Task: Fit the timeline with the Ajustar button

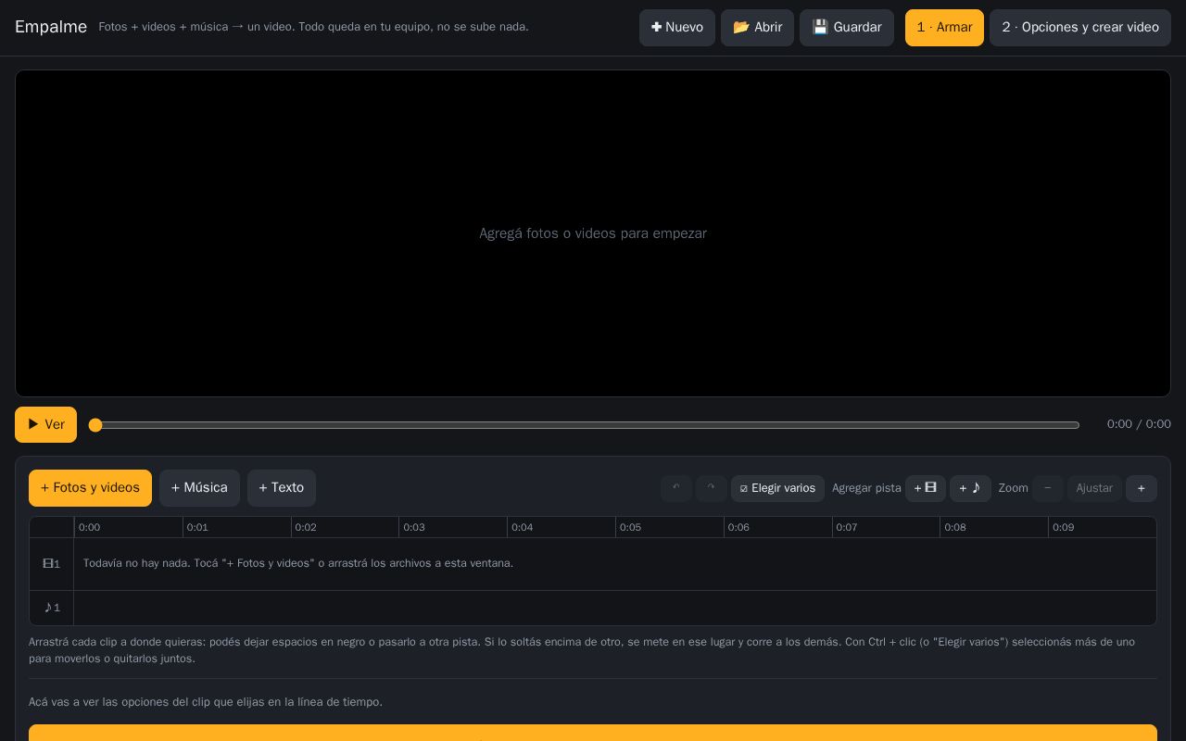Action: pyautogui.click(x=1094, y=488)
